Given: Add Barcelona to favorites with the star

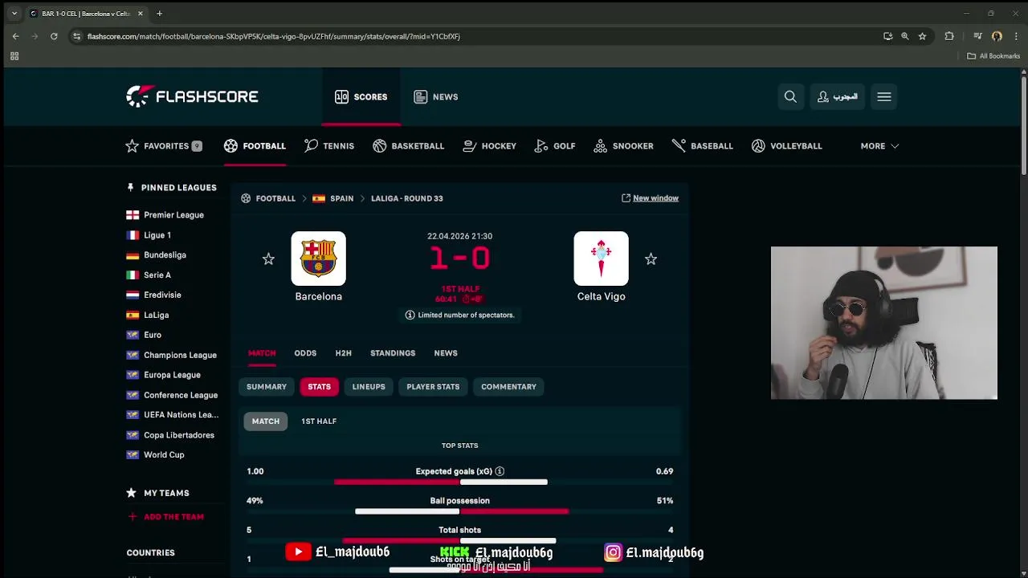Looking at the screenshot, I should (268, 259).
